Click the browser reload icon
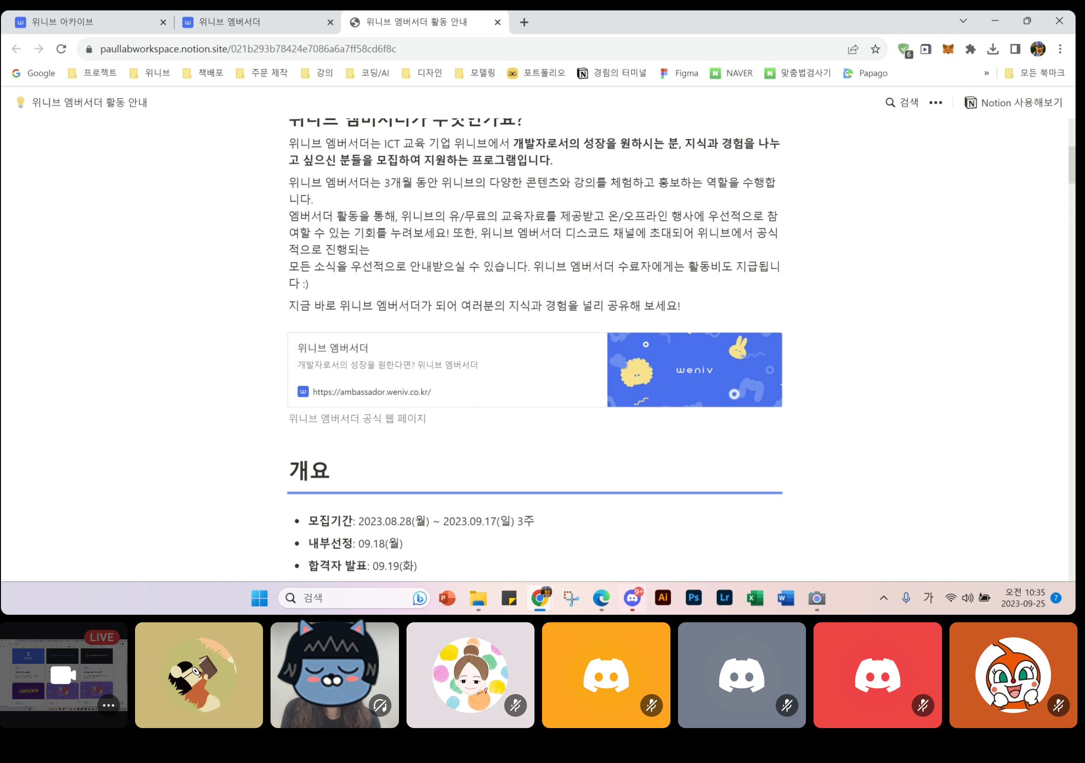Image resolution: width=1085 pixels, height=763 pixels. 61,49
